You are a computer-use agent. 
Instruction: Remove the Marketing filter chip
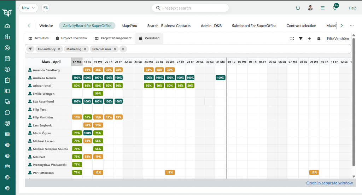[x=85, y=49]
